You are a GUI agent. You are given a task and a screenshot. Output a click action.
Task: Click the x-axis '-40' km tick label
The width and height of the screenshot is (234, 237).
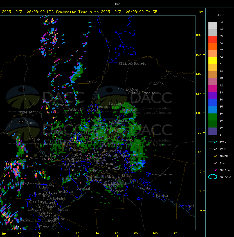[x=19, y=233]
